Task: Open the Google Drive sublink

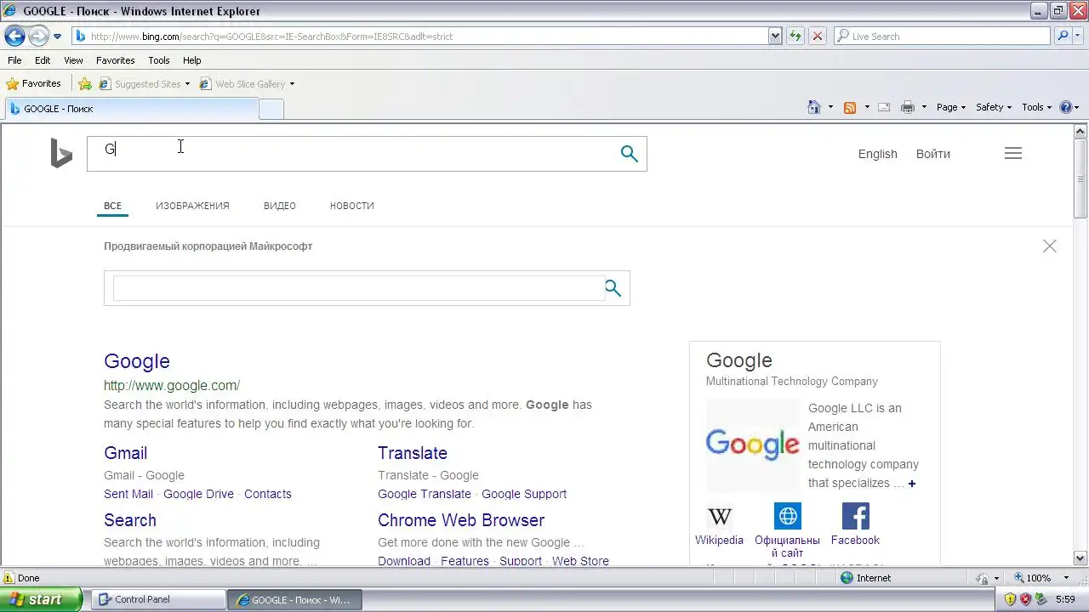Action: coord(198,494)
